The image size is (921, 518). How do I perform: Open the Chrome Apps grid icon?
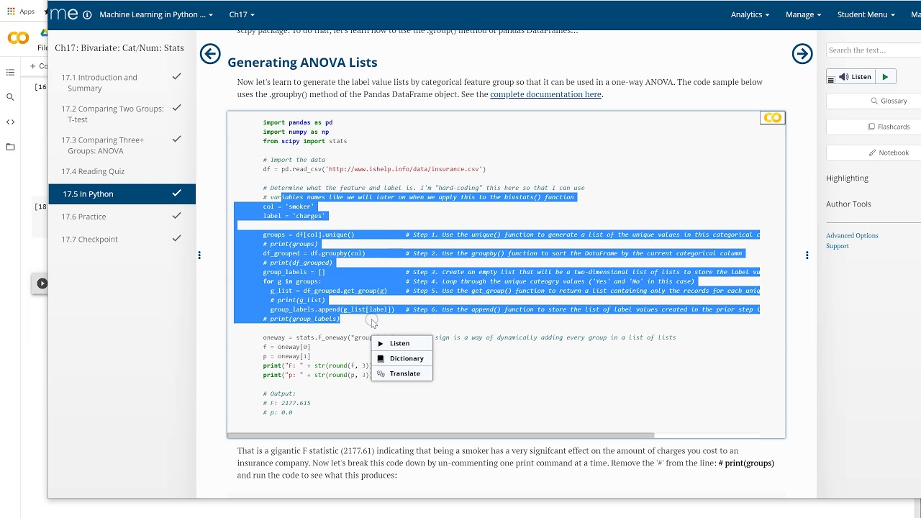point(10,12)
